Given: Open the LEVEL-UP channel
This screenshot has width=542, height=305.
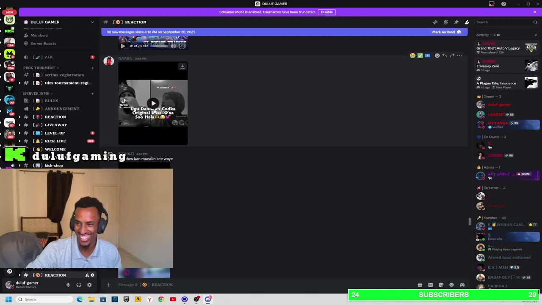Looking at the screenshot, I should (55, 133).
